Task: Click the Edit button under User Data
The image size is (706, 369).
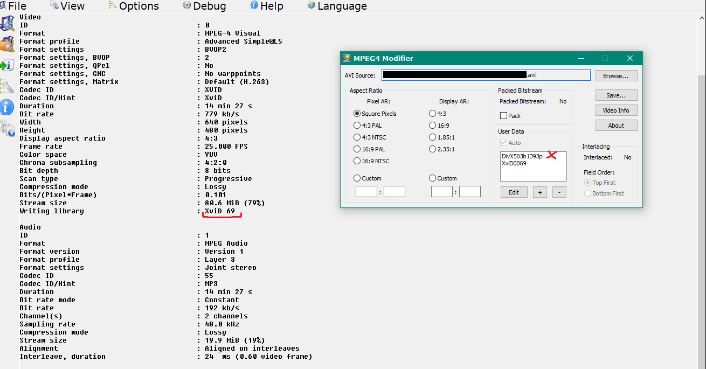Action: pyautogui.click(x=514, y=192)
